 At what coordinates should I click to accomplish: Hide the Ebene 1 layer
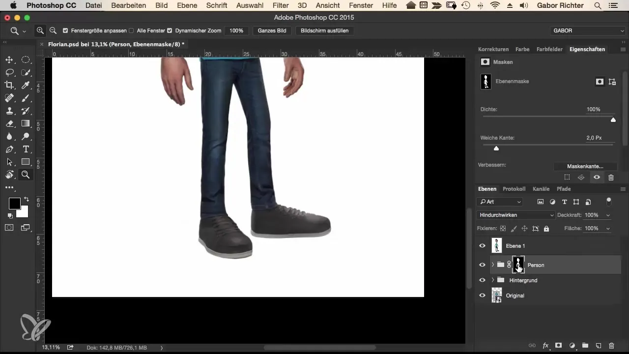(482, 246)
